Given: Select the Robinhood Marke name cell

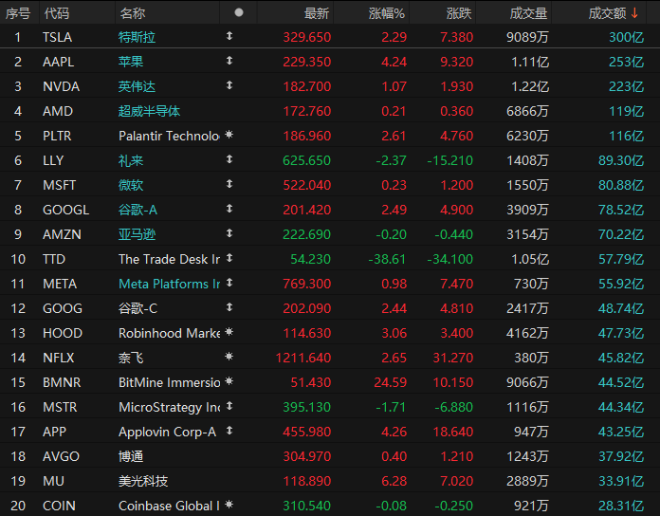Looking at the screenshot, I should pyautogui.click(x=169, y=333).
